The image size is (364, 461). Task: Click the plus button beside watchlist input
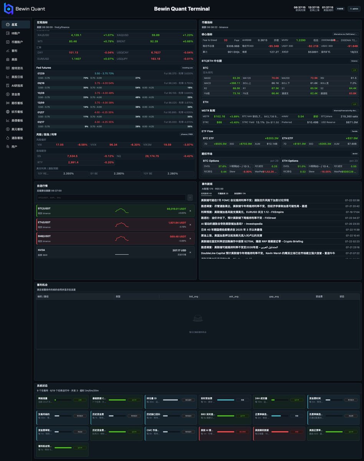(x=190, y=197)
